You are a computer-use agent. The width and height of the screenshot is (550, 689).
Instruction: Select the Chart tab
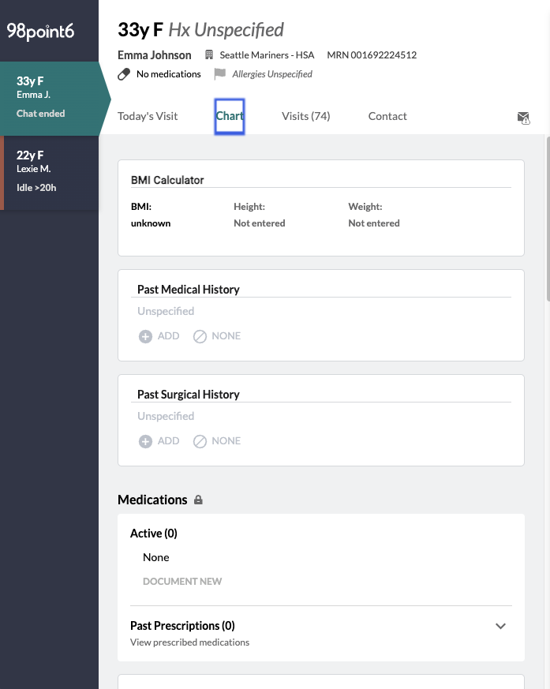coord(230,116)
